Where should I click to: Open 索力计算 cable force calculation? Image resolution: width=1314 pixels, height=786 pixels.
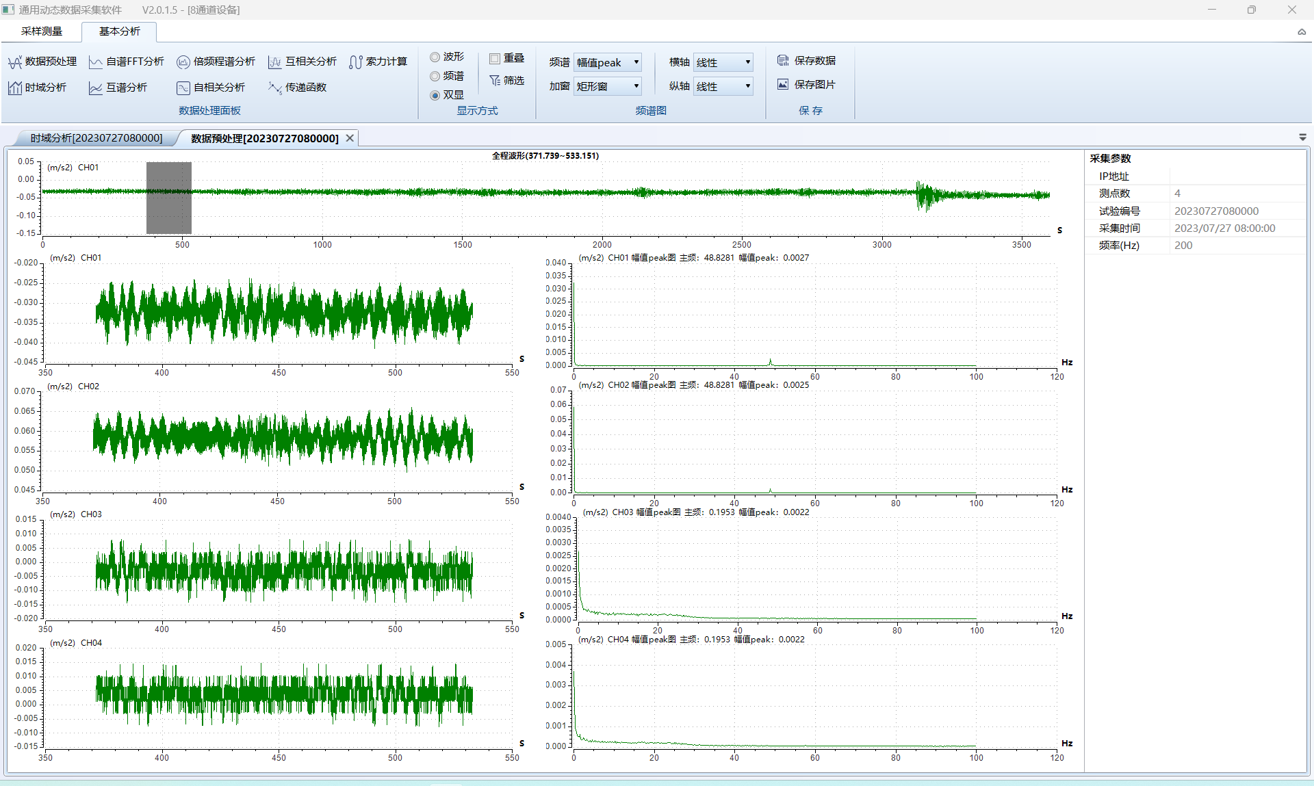point(378,62)
